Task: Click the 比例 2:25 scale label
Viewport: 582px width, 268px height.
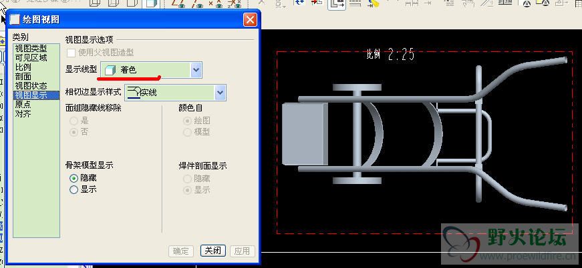Action: pyautogui.click(x=390, y=55)
